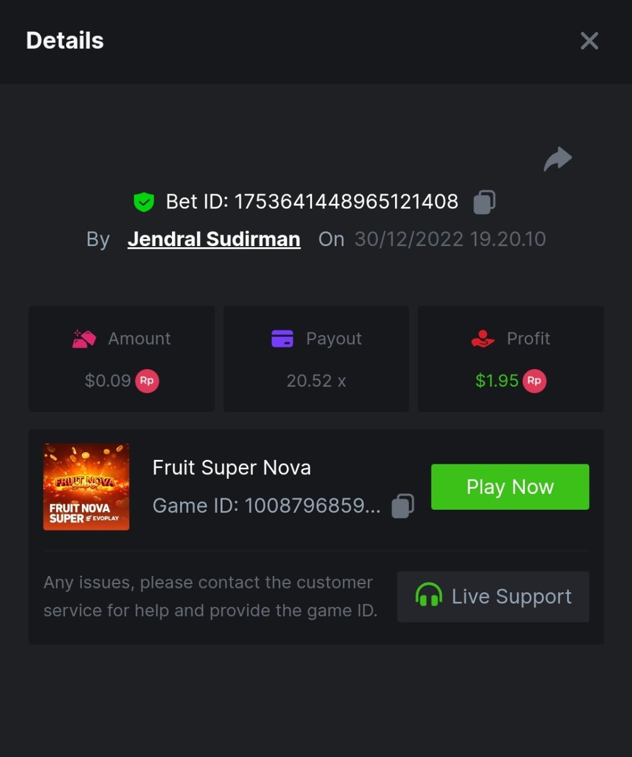This screenshot has width=632, height=757.
Task: Click the Rp currency badge beside $1.95
Action: tap(534, 381)
